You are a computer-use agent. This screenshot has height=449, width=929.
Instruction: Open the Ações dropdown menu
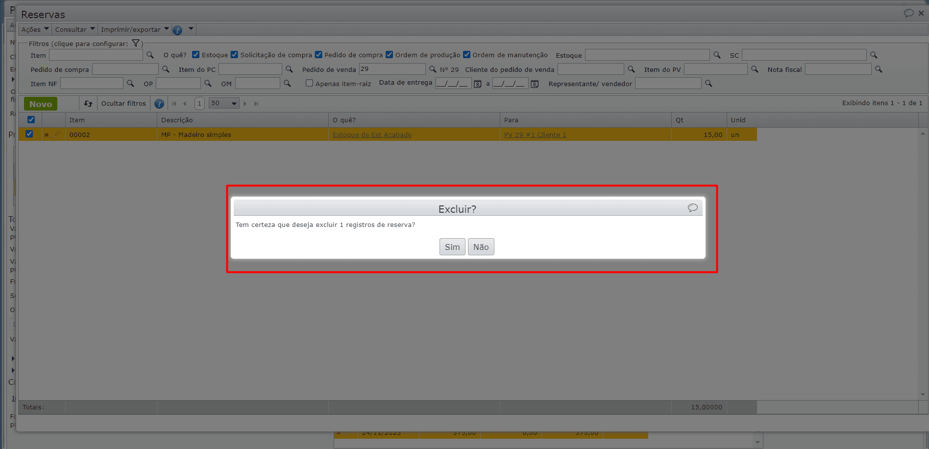point(35,29)
